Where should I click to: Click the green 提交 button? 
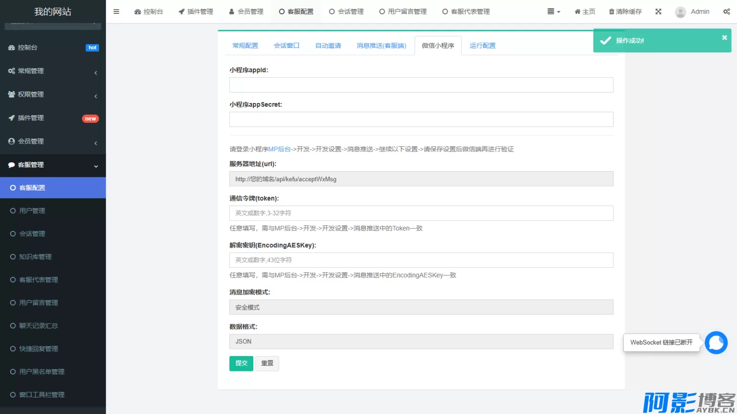(x=241, y=363)
